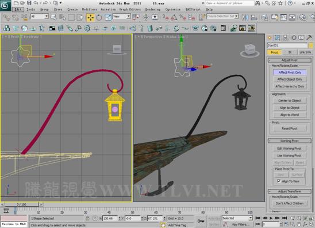
Task: Click the Open File icon in title bar
Action: click(22, 3)
